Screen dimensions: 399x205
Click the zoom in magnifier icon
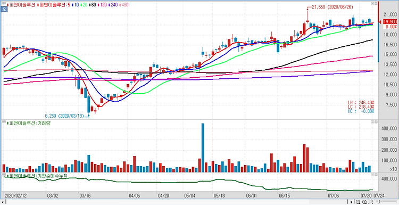coord(364,202)
